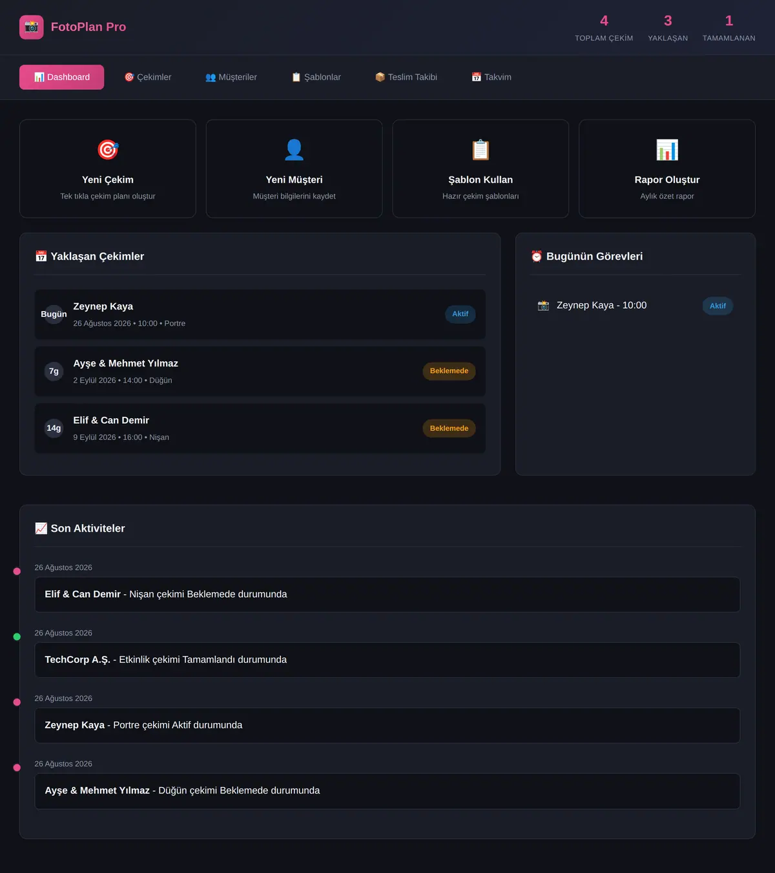Click the chart icon on Rapor Oluştur card
The width and height of the screenshot is (775, 873).
[x=667, y=150]
